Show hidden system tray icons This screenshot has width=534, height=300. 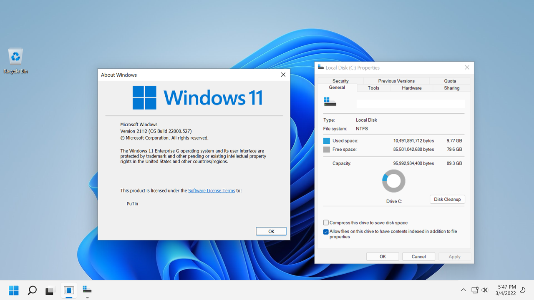point(463,290)
